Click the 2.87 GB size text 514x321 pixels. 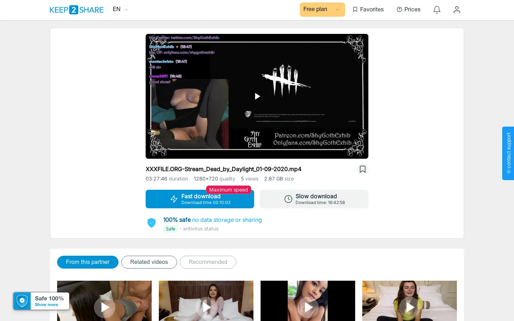click(279, 179)
